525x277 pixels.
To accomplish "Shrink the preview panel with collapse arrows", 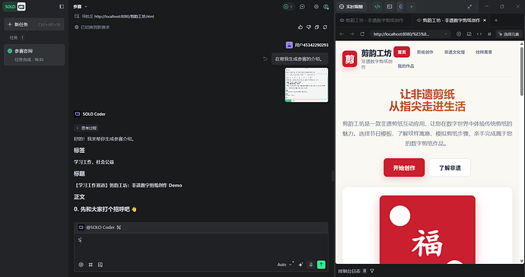I will 469,6.
